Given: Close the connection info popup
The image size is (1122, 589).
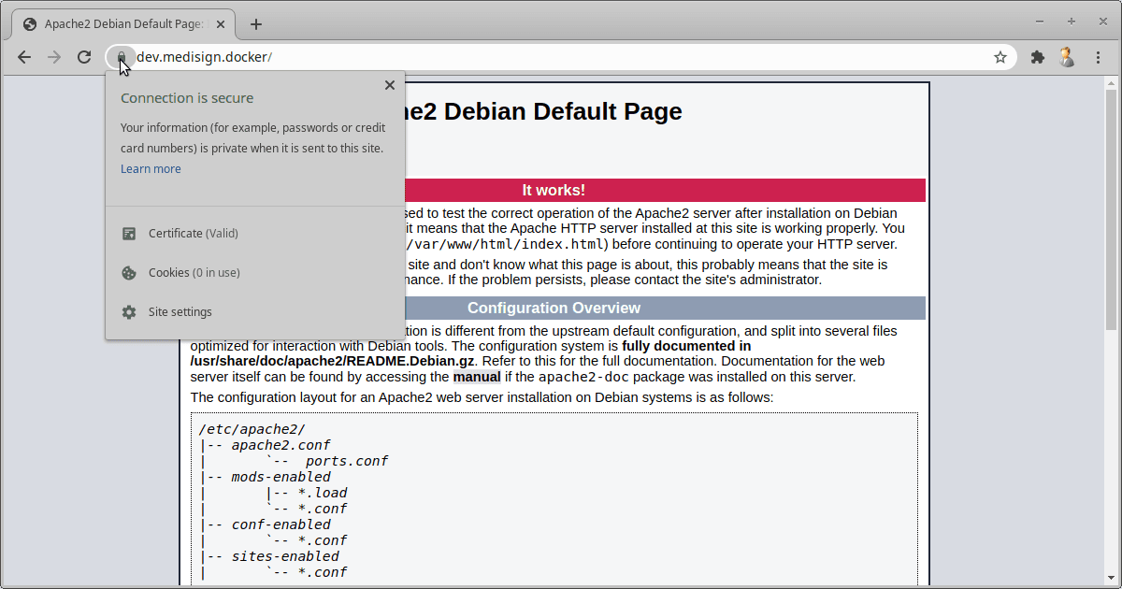Looking at the screenshot, I should pos(390,85).
